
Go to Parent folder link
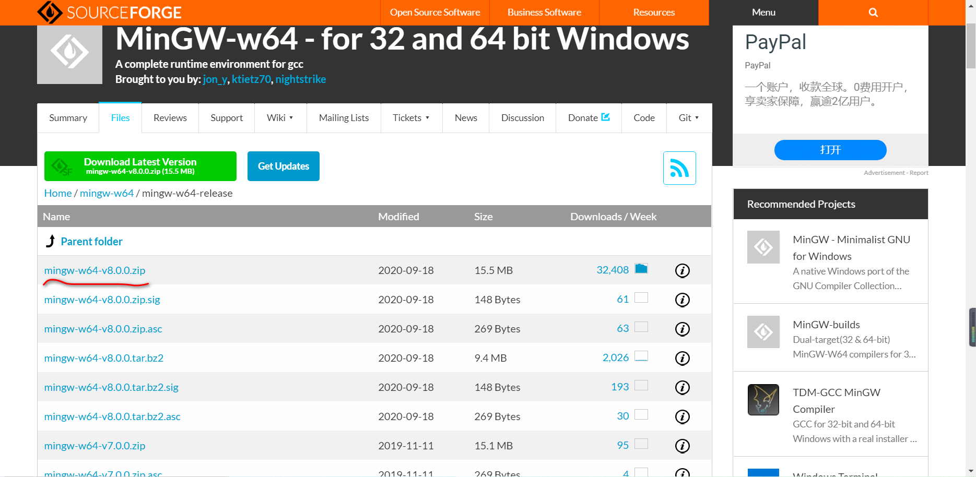click(x=92, y=242)
